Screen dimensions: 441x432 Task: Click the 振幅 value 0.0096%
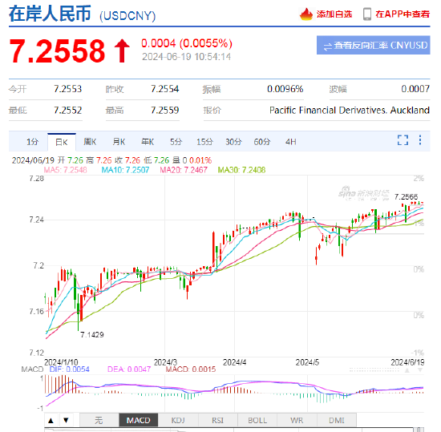[285, 89]
